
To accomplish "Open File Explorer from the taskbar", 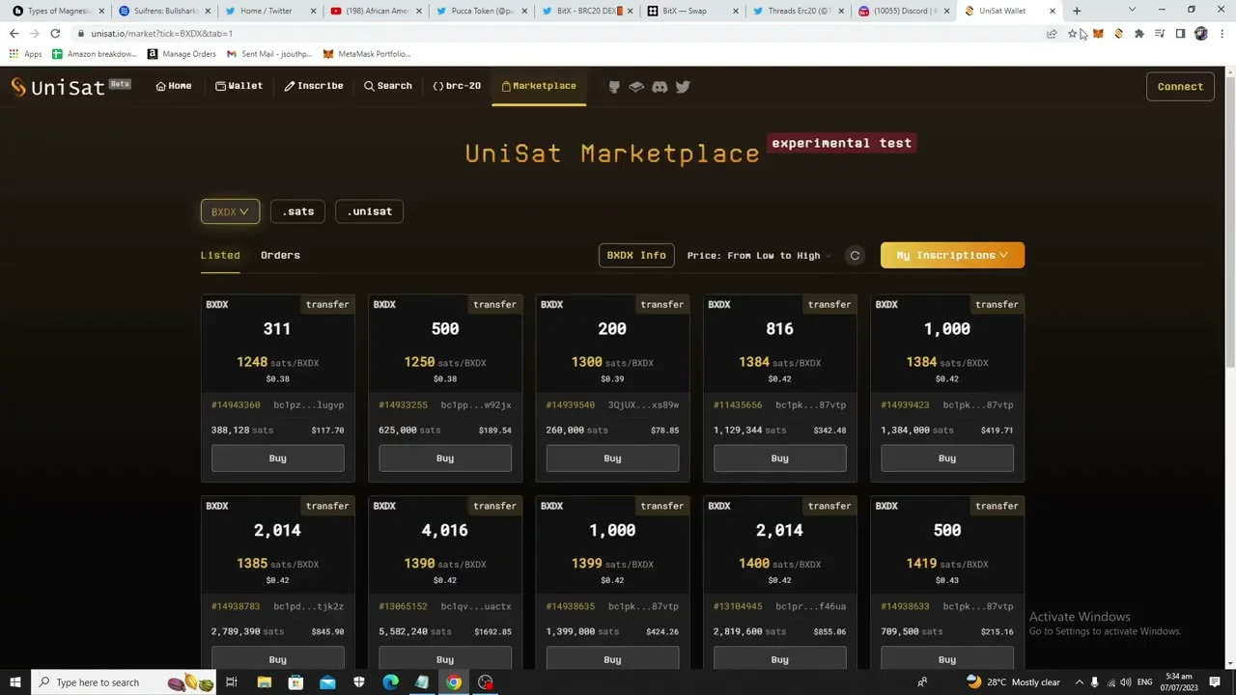I will coord(264,682).
